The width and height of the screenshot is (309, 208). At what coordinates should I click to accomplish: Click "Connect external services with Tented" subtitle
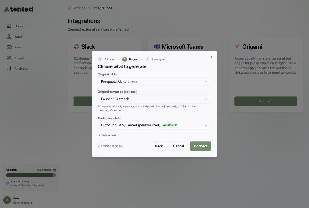click(x=98, y=29)
